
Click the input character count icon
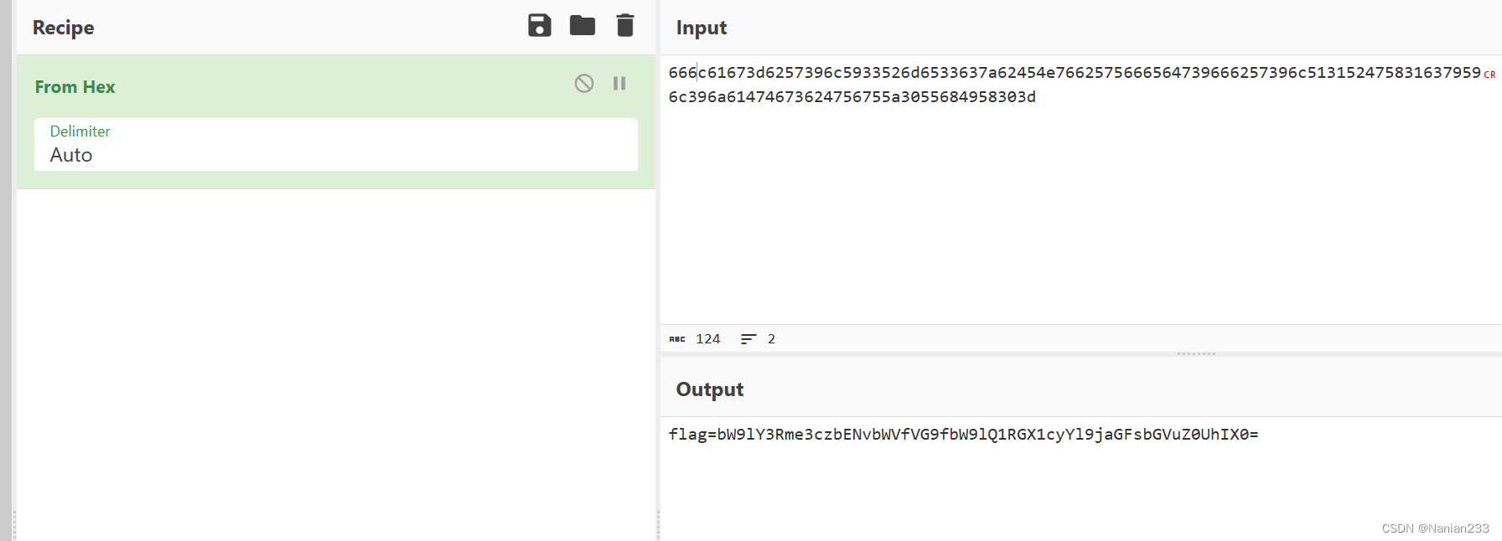point(677,339)
